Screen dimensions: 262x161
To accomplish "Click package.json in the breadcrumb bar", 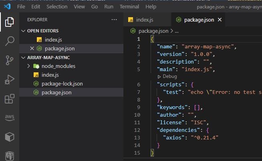I will pyautogui.click(x=153, y=31).
